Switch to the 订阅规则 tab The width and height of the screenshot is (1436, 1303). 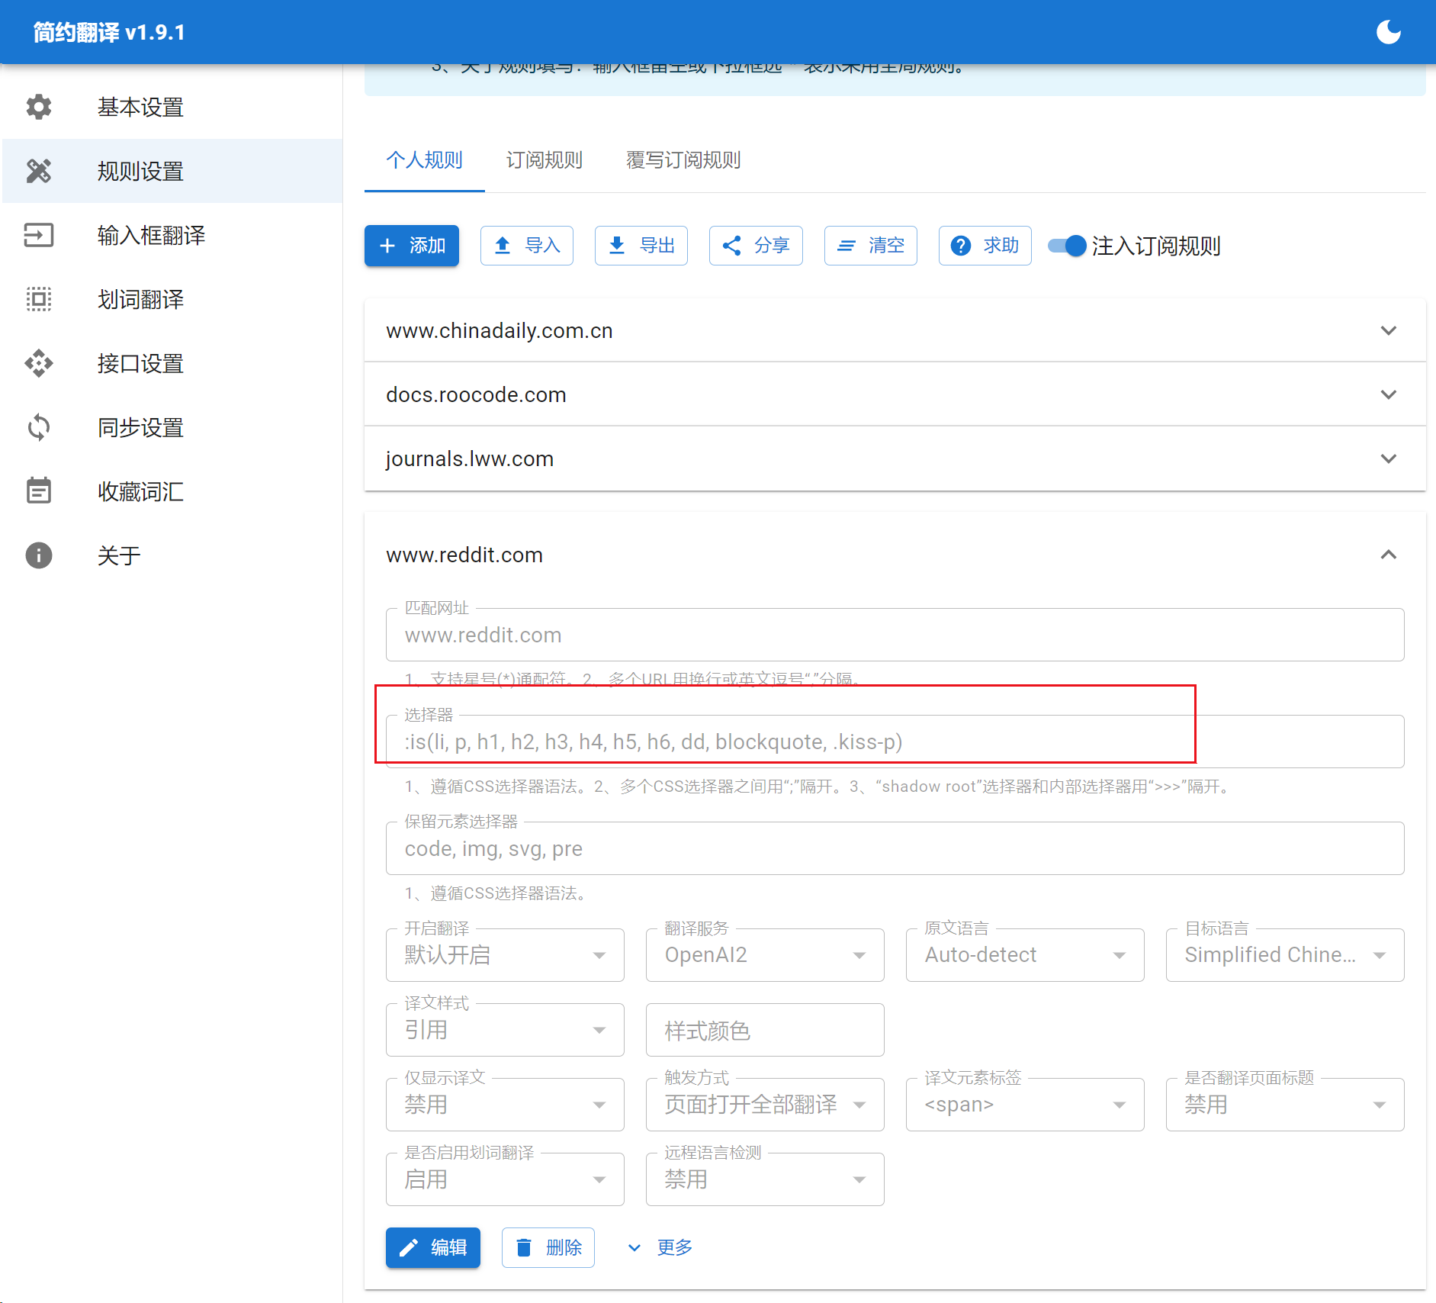pyautogui.click(x=544, y=160)
